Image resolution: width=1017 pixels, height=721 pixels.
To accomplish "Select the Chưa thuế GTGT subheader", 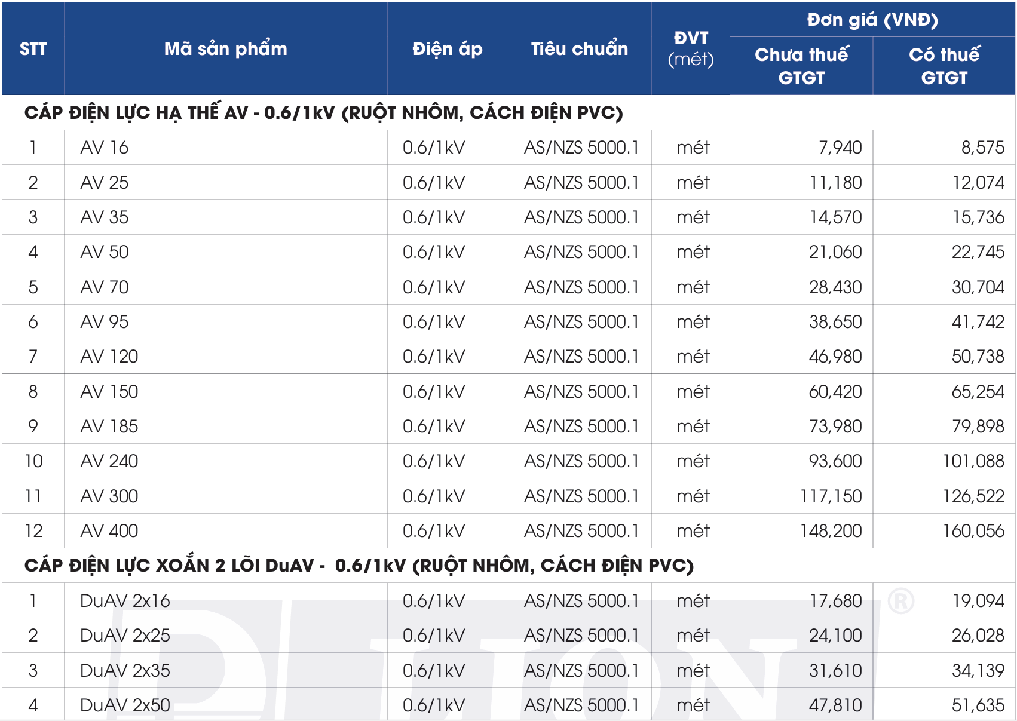I will tap(801, 66).
